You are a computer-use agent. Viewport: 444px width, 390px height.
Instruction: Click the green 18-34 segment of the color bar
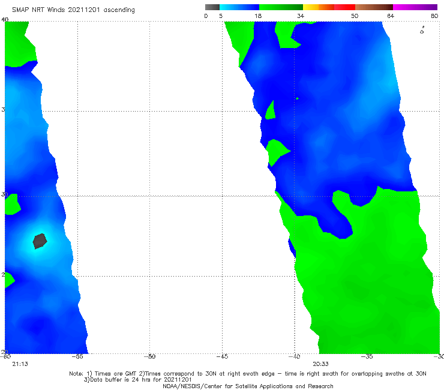click(281, 7)
